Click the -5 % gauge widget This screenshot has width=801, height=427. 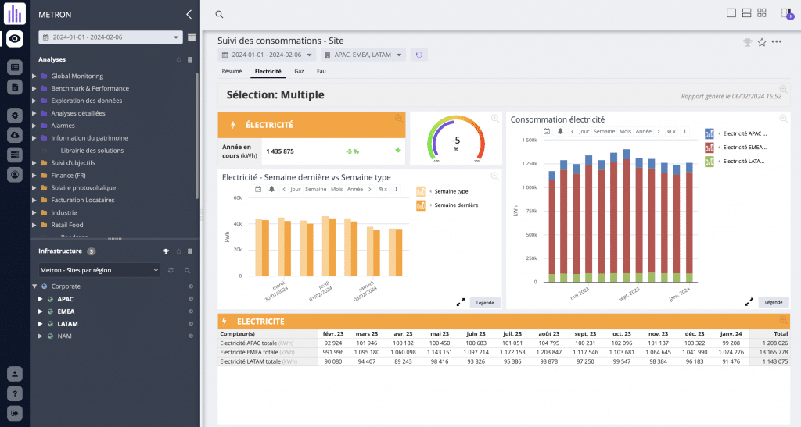click(x=456, y=139)
